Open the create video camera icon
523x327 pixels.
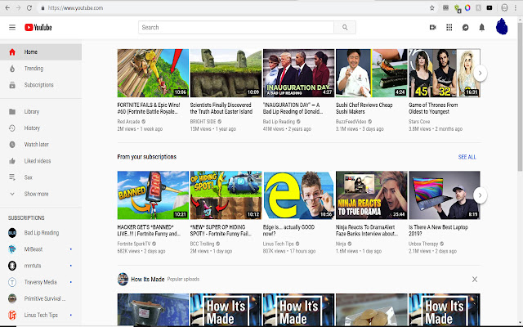click(433, 27)
